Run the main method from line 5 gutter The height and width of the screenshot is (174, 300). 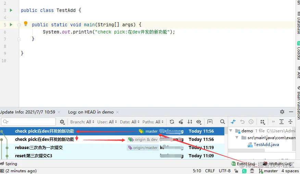coord(11,25)
